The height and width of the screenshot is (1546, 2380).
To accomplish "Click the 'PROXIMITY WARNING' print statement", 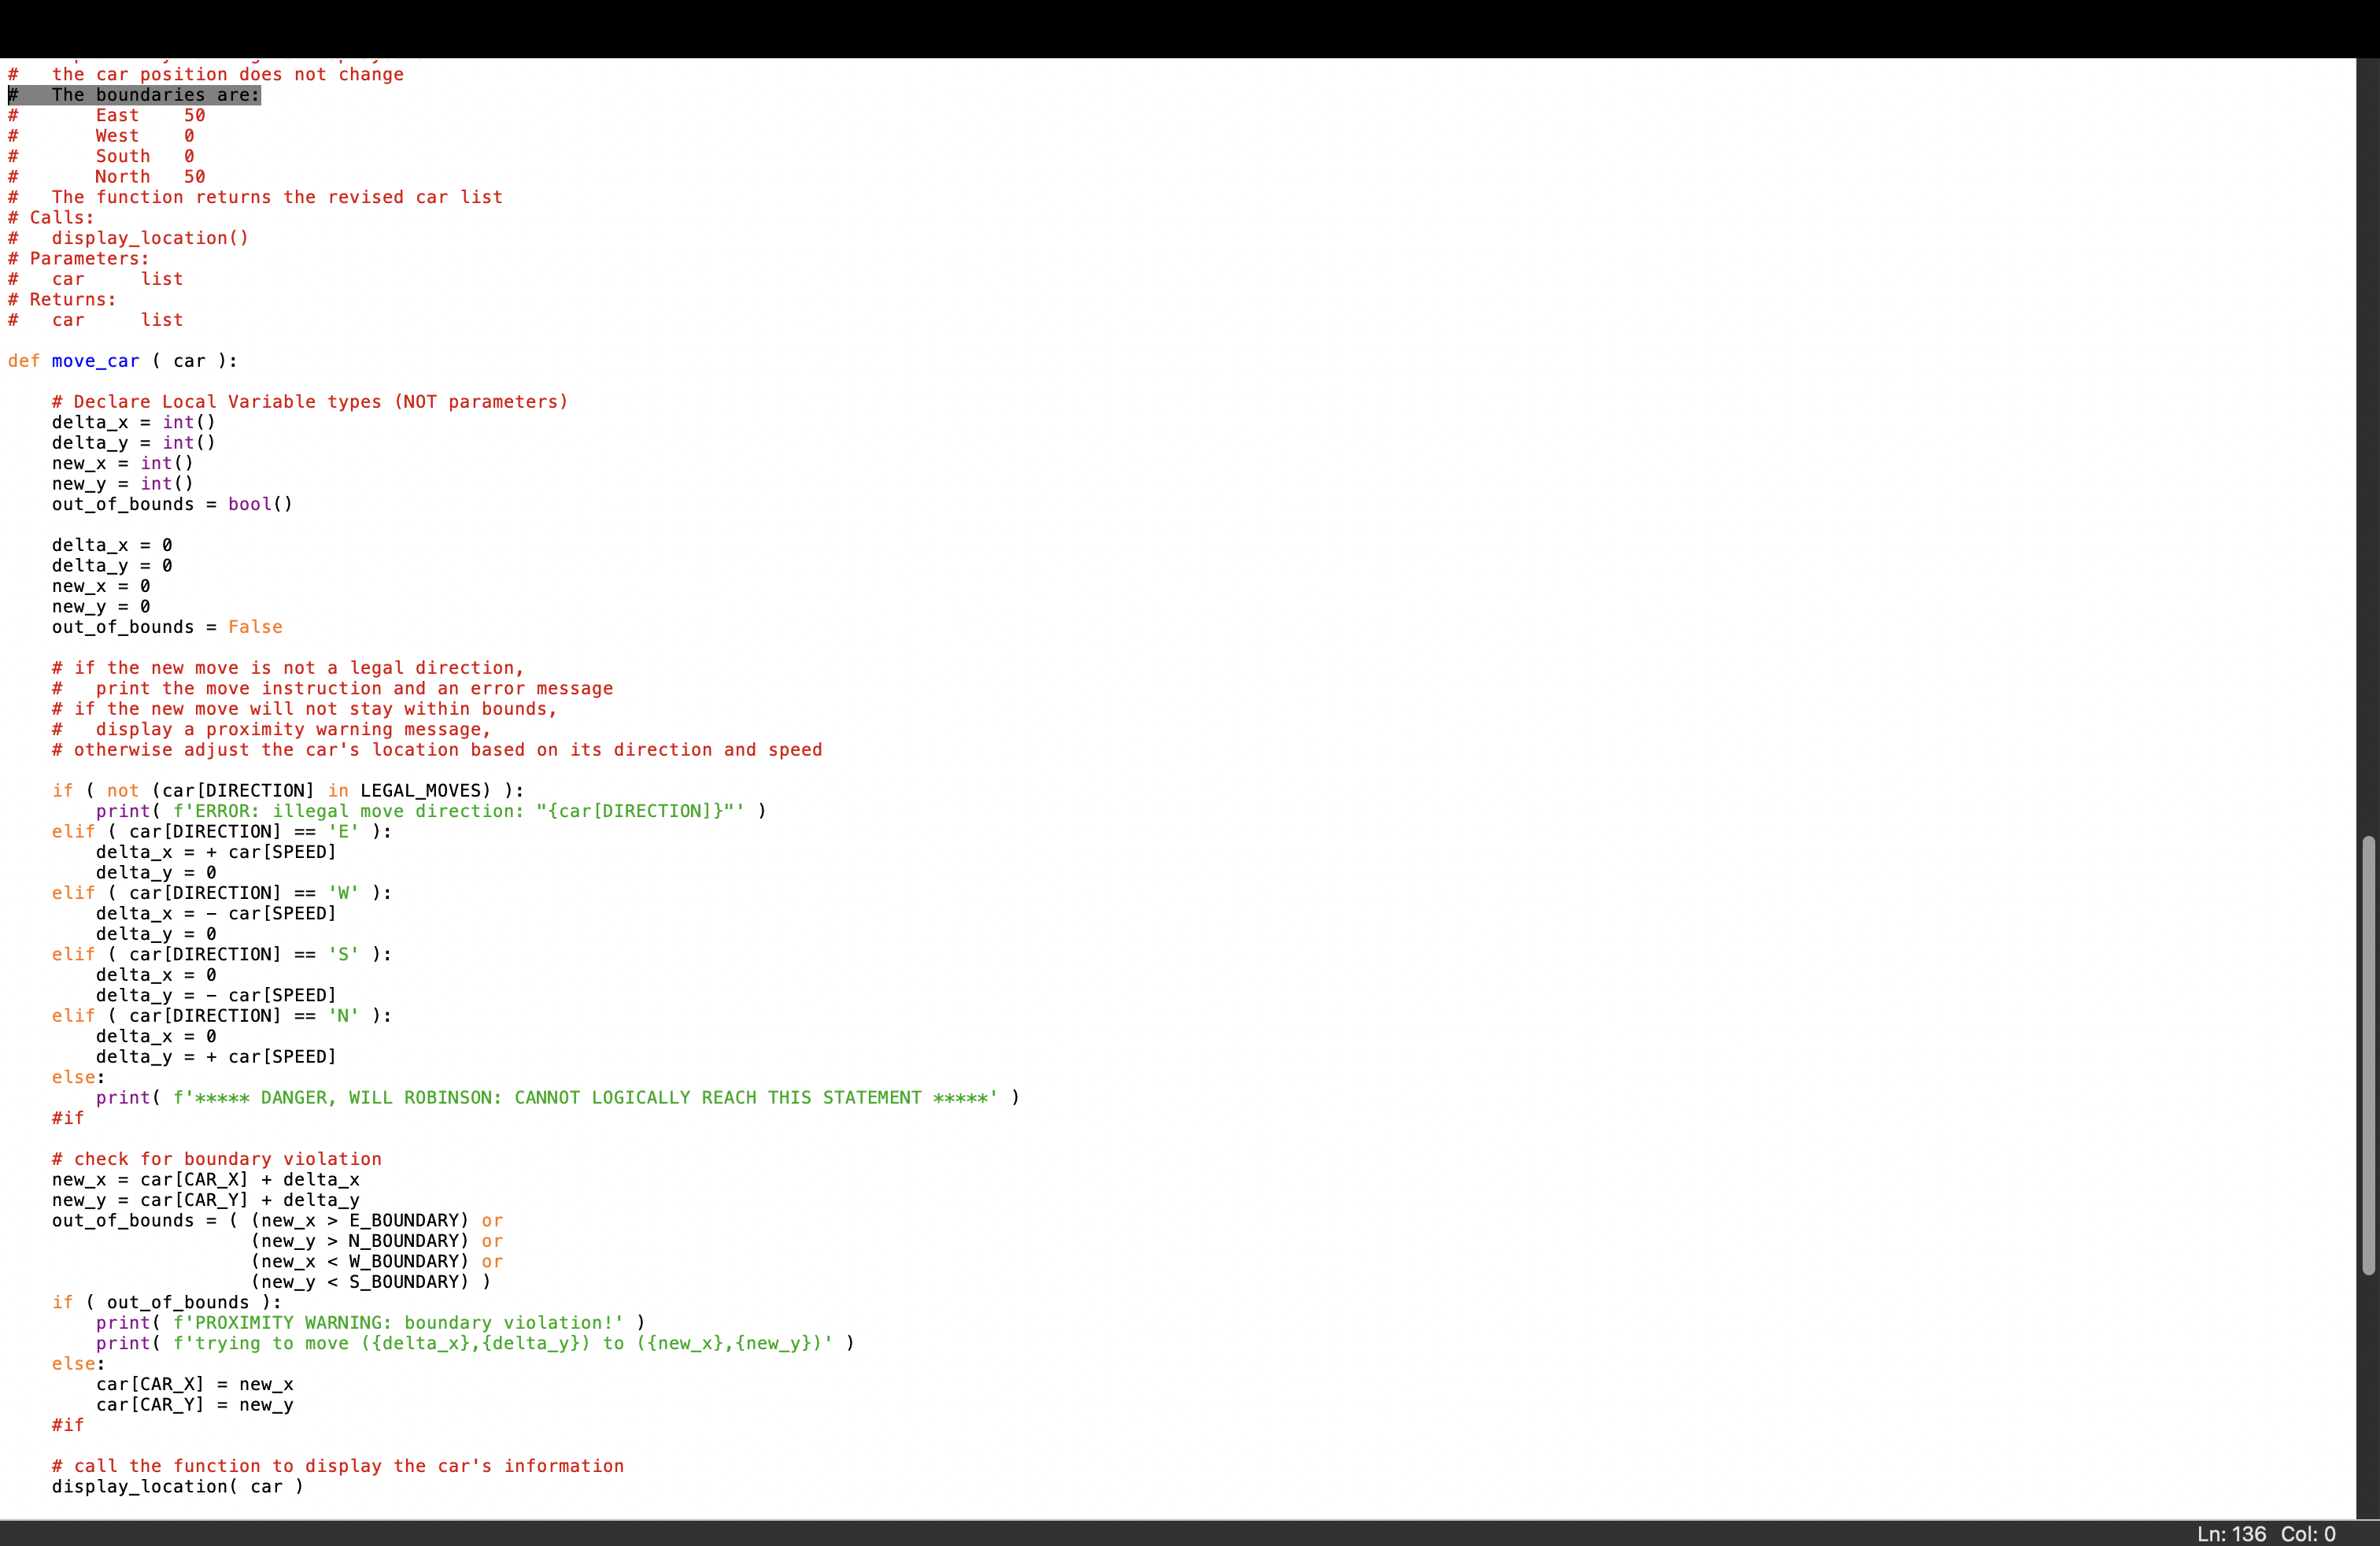I will 370,1323.
